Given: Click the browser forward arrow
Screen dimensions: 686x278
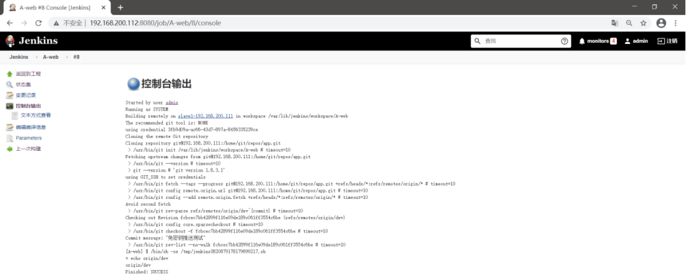Looking at the screenshot, I should (x=24, y=23).
